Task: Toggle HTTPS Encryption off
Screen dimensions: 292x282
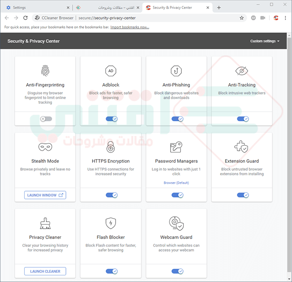Action: point(111,195)
